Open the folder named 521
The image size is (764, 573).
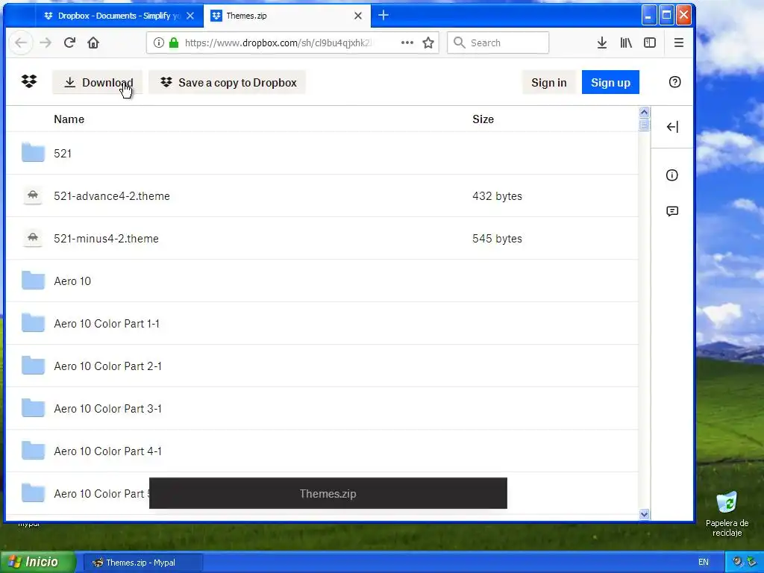(x=63, y=154)
